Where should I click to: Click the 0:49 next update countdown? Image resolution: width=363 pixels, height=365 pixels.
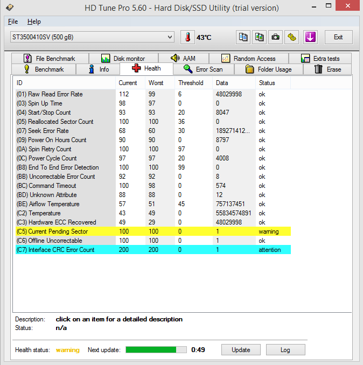point(198,349)
